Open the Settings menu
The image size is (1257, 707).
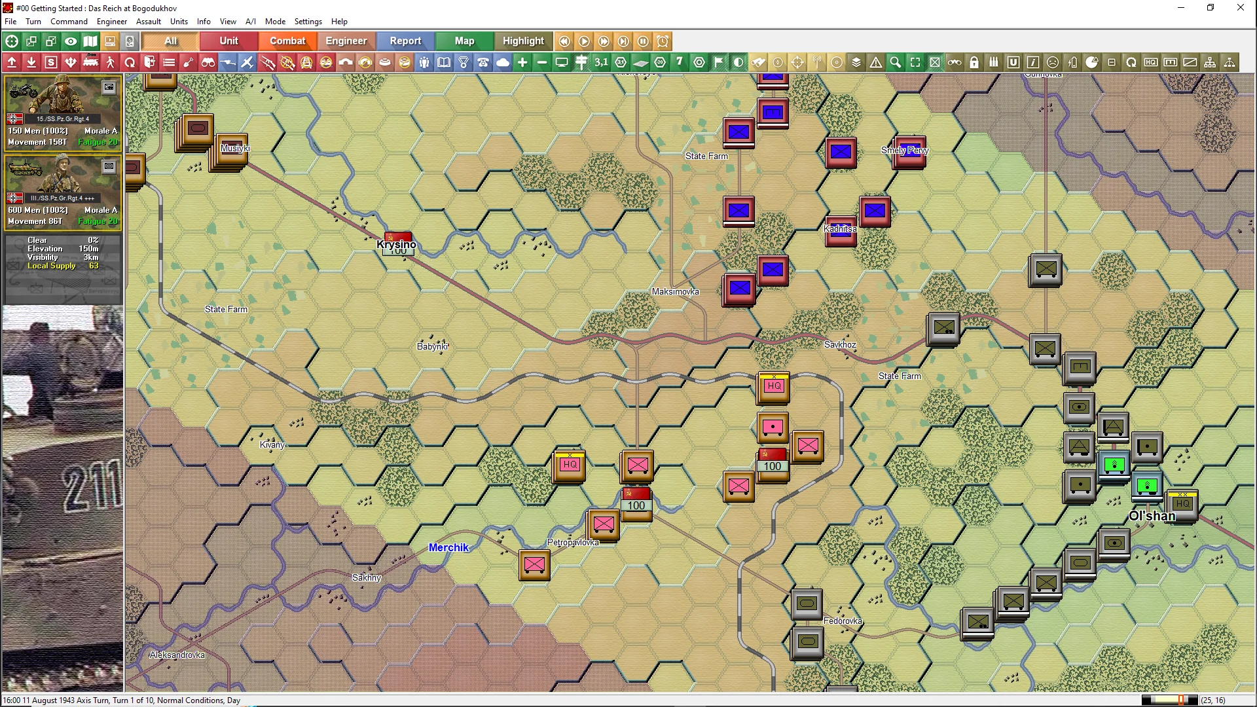pyautogui.click(x=308, y=22)
